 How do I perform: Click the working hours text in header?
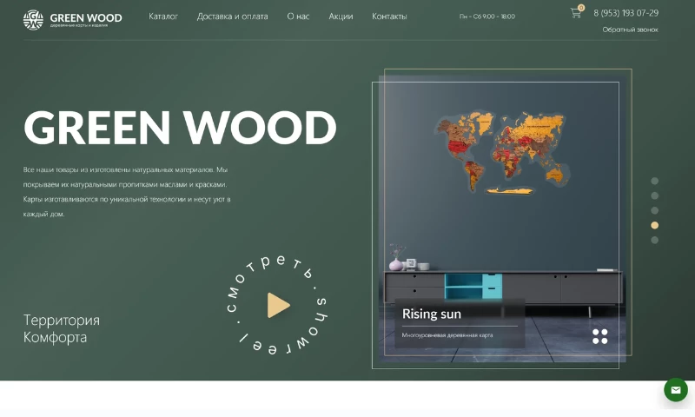point(486,17)
